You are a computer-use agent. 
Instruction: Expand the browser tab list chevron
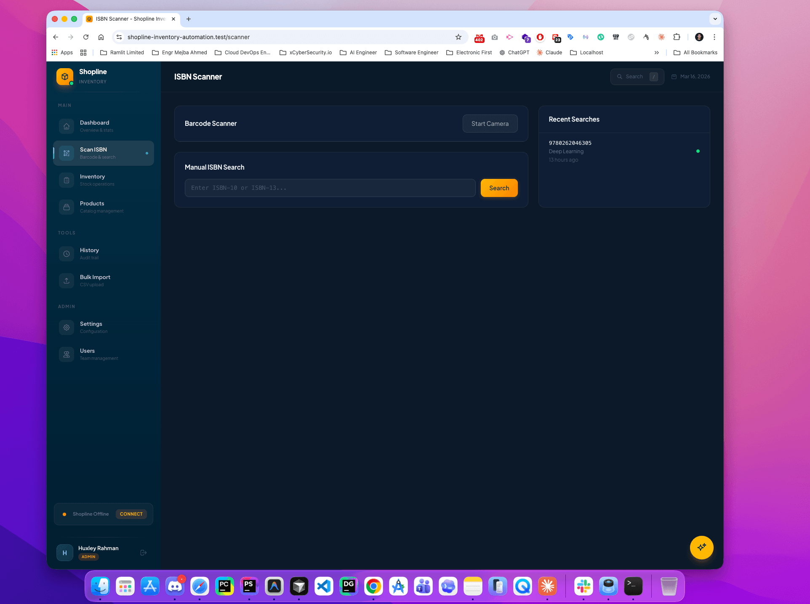click(715, 19)
